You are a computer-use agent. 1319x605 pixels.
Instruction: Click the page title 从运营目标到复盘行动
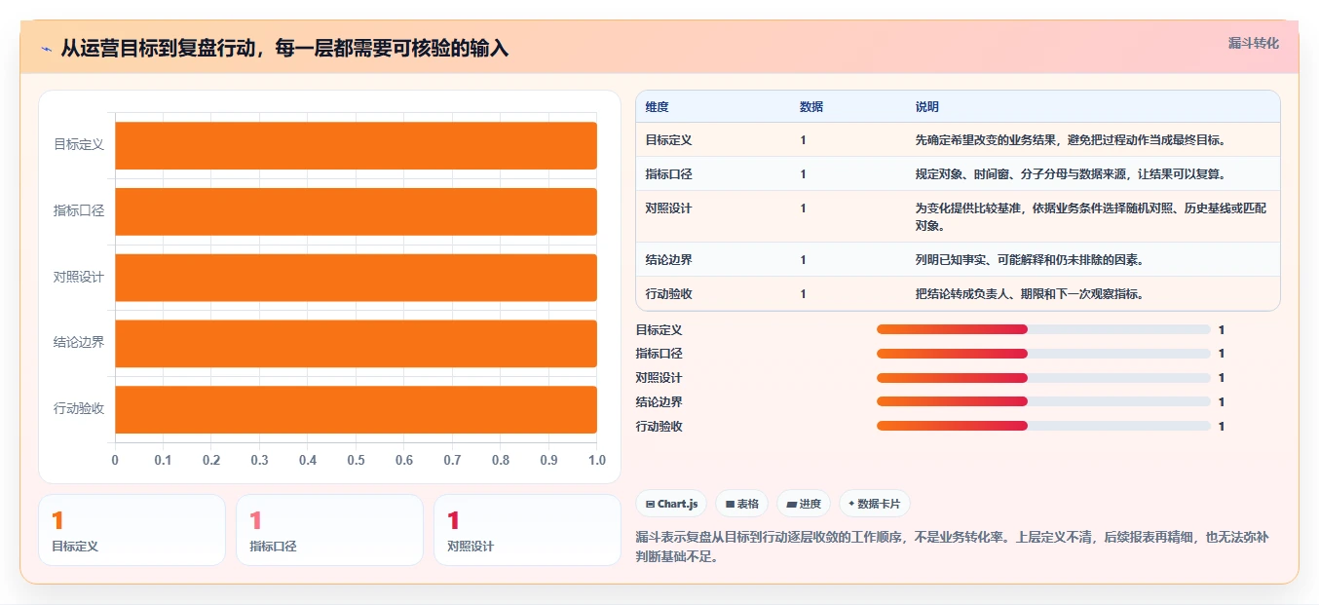click(x=284, y=48)
